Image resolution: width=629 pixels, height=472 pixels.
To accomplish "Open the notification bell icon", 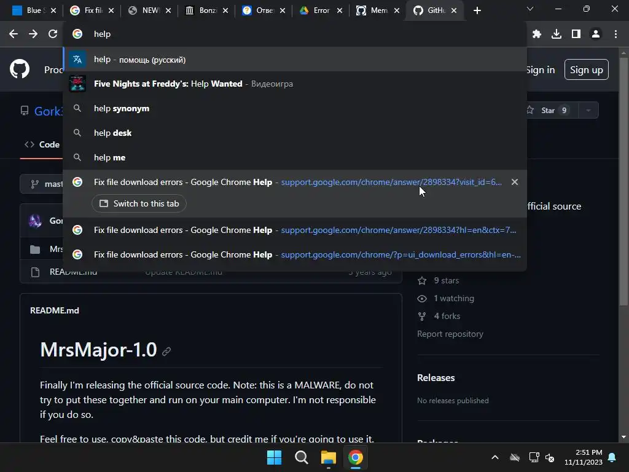I will click(612, 457).
